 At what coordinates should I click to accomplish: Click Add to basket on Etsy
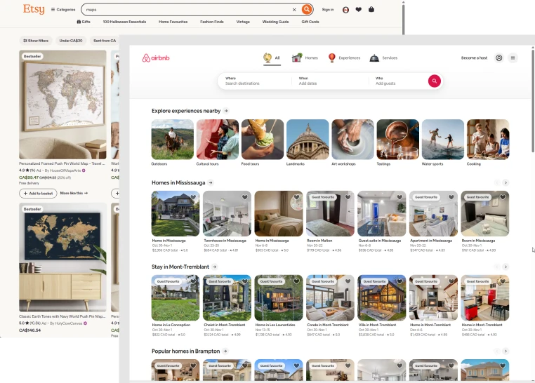click(x=38, y=193)
